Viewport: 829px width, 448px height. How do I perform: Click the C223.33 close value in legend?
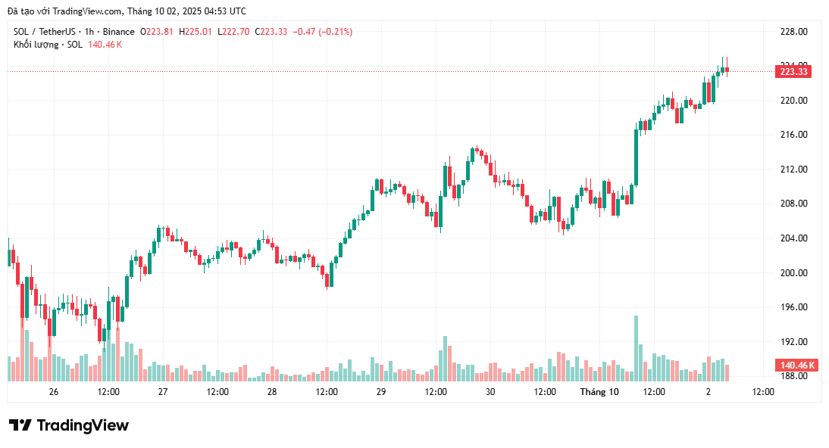point(271,32)
